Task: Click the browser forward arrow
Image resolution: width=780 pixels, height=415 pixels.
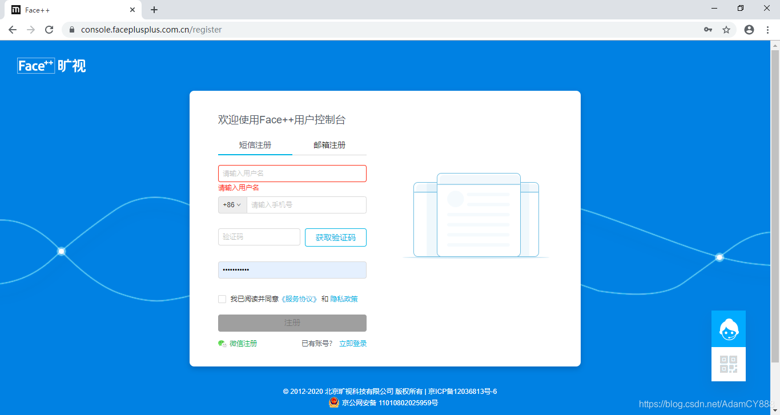Action: 31,30
